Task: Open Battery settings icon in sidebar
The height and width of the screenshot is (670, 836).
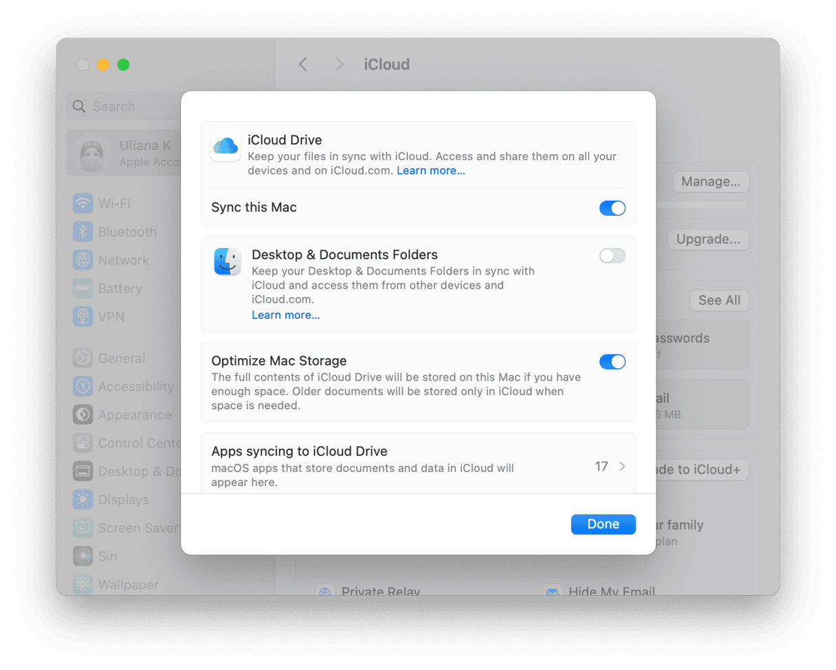Action: (x=82, y=289)
